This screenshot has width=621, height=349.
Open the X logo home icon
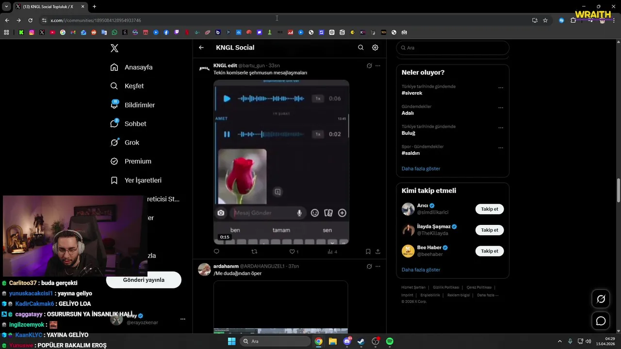114,48
